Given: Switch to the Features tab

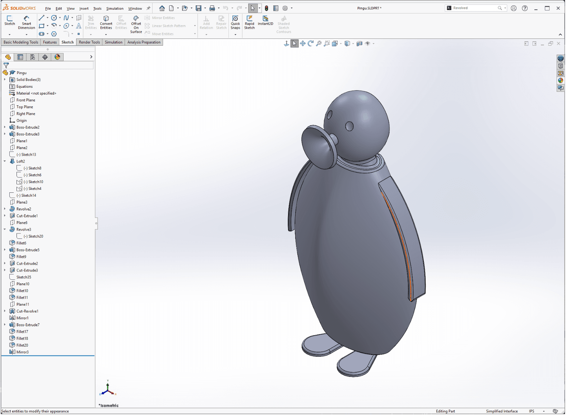Looking at the screenshot, I should point(50,42).
